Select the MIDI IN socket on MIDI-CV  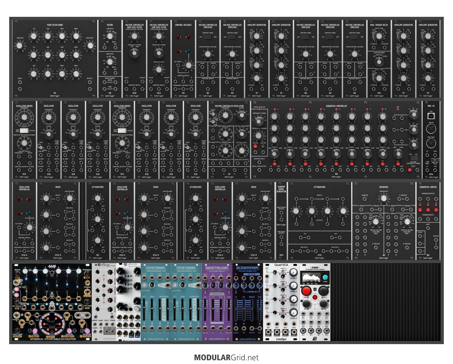431,129
